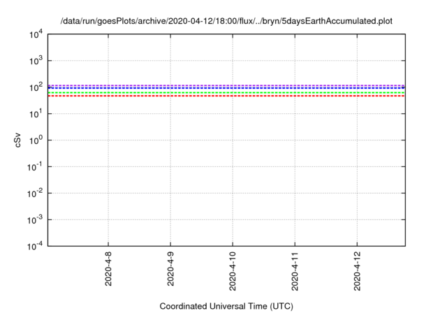Click the 2020-4-12 date tick label

click(357, 271)
